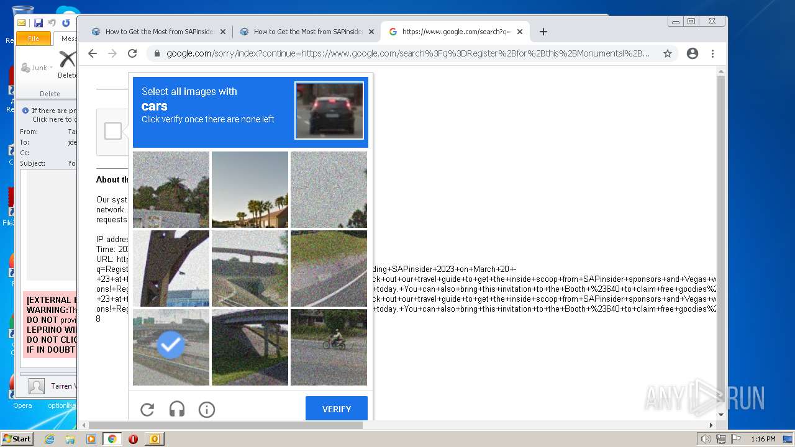795x447 pixels.
Task: Select the bottom-middle bridge underside tile
Action: [250, 347]
